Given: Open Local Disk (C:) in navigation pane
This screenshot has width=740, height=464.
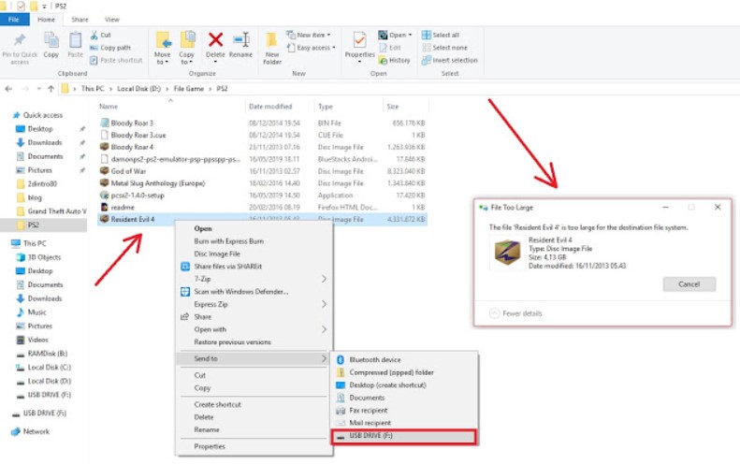Looking at the screenshot, I should 49,368.
